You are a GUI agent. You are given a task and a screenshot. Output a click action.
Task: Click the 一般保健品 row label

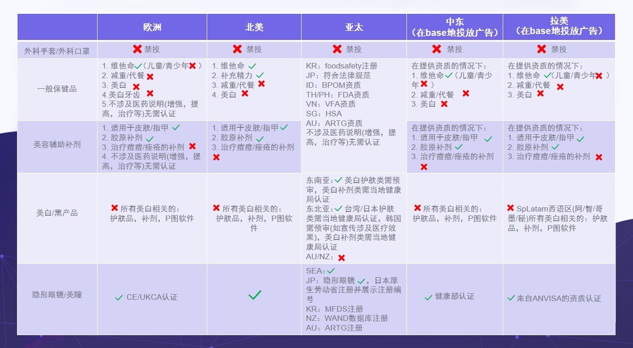(x=57, y=89)
